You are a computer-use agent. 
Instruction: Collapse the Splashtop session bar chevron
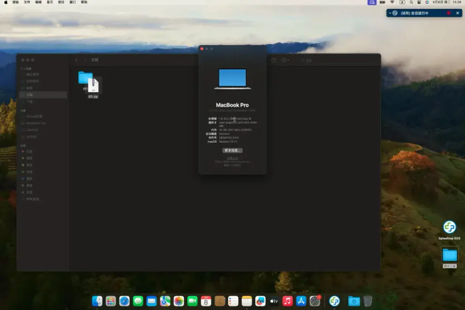pyautogui.click(x=390, y=13)
